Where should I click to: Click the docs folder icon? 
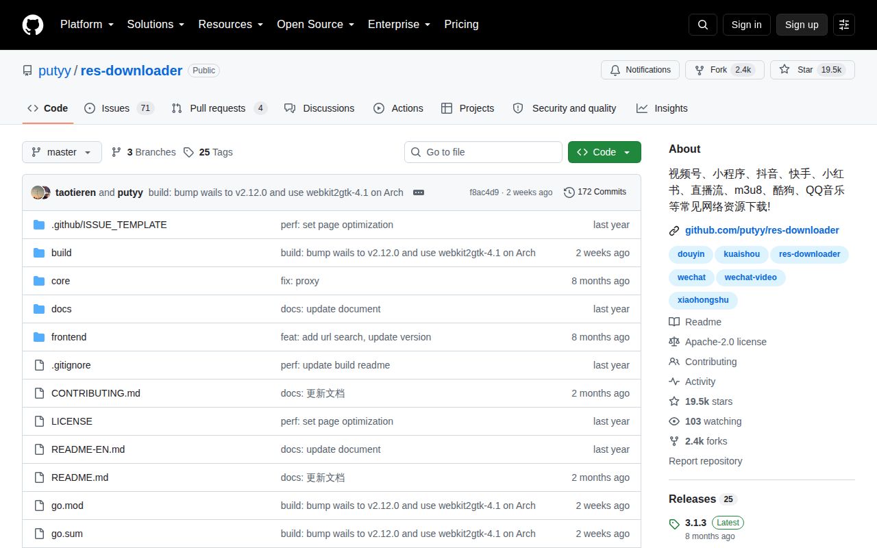point(39,309)
